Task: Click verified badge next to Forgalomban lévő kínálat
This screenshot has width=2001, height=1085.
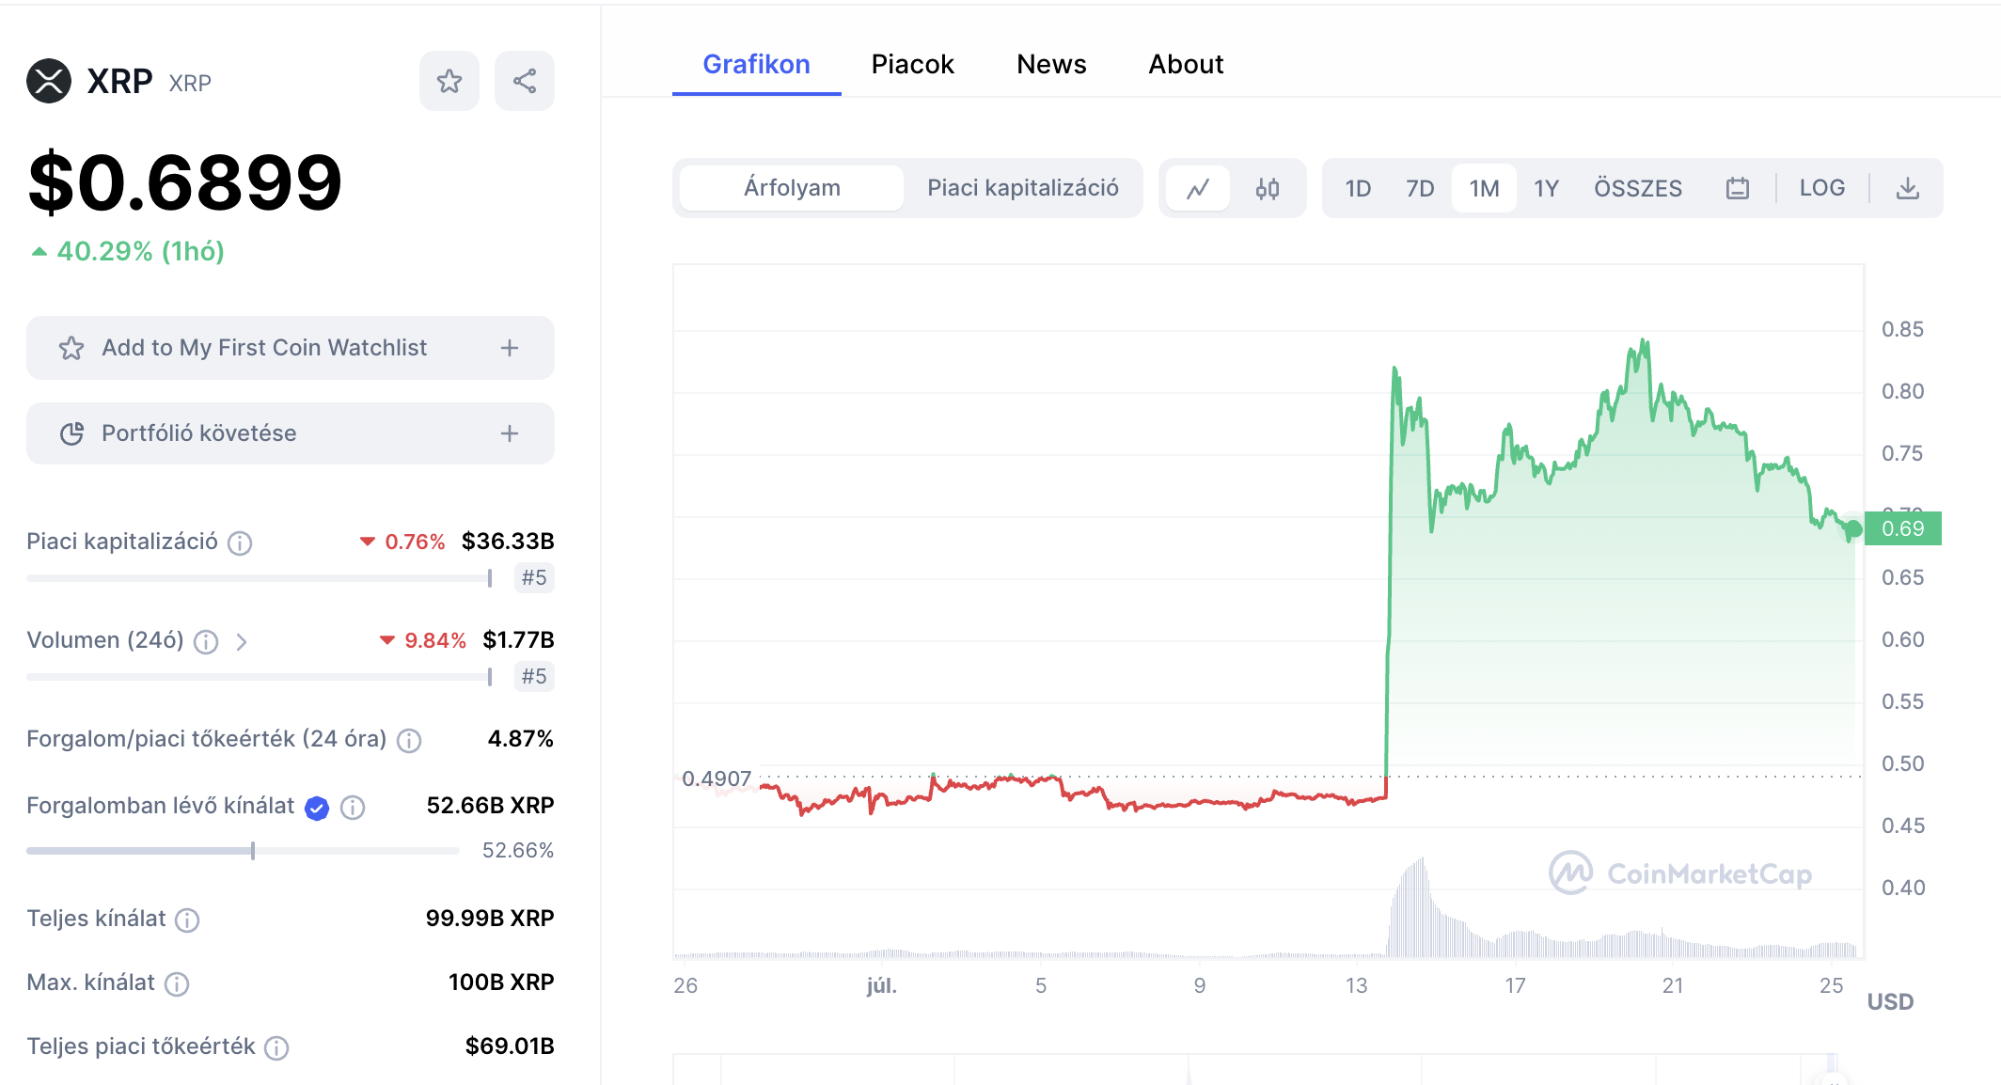Action: point(317,807)
